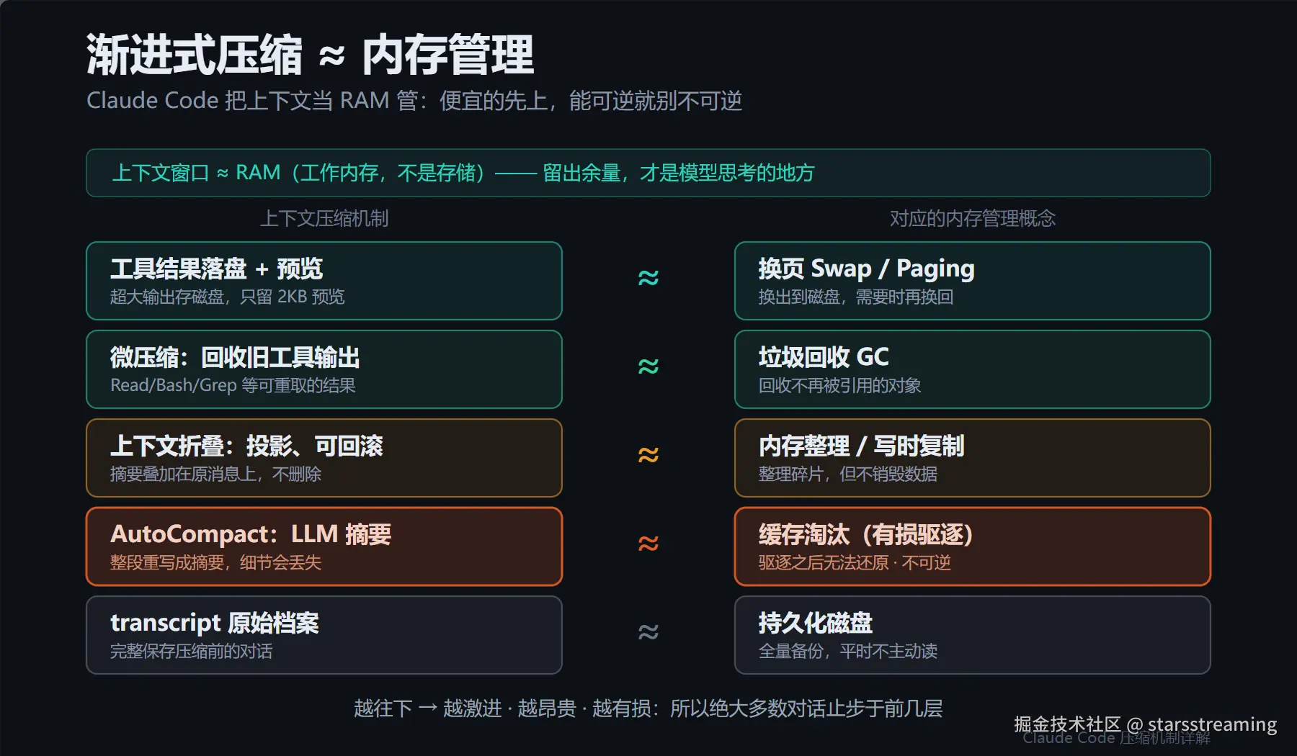This screenshot has width=1297, height=756.
Task: Click the 上下文窗口 ≈ RAM banner
Action: (x=648, y=173)
